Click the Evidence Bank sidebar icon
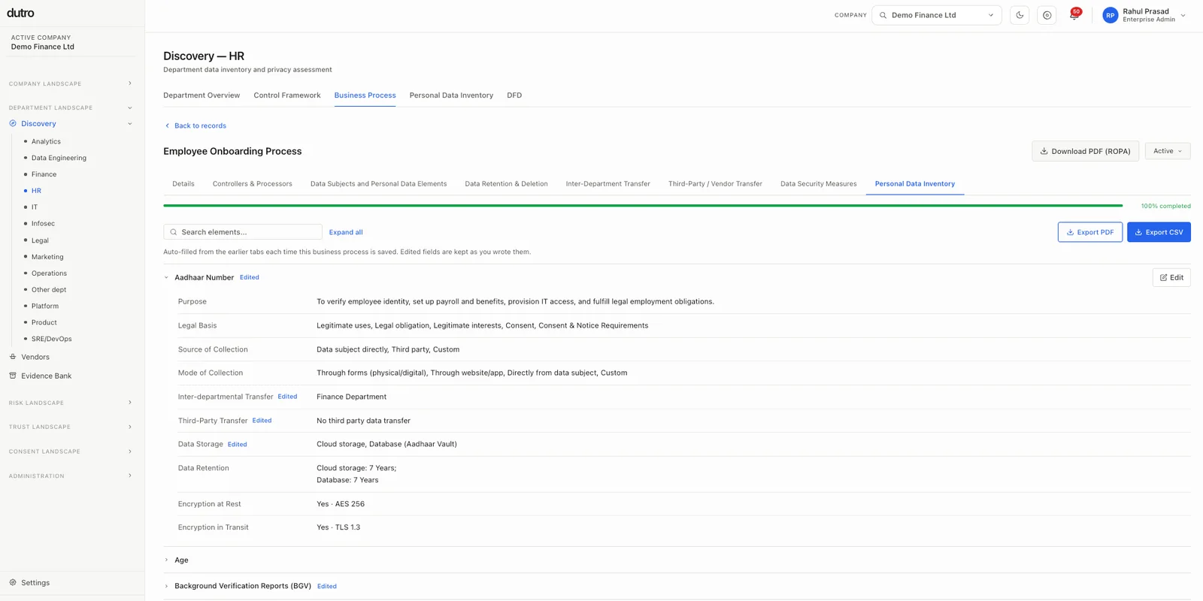This screenshot has width=1203, height=601. coord(13,376)
